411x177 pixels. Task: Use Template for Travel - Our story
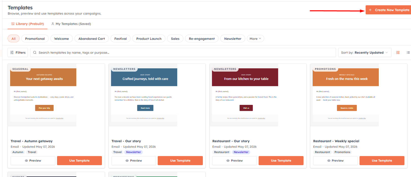(180, 161)
